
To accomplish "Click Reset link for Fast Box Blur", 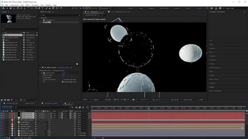I will point(64,73).
